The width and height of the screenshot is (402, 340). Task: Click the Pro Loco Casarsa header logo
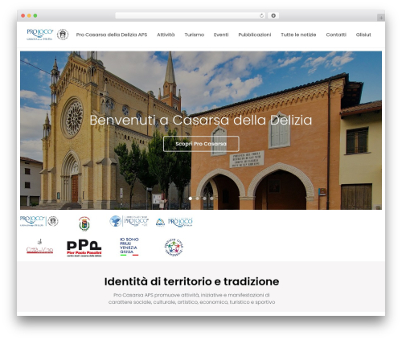pos(47,35)
